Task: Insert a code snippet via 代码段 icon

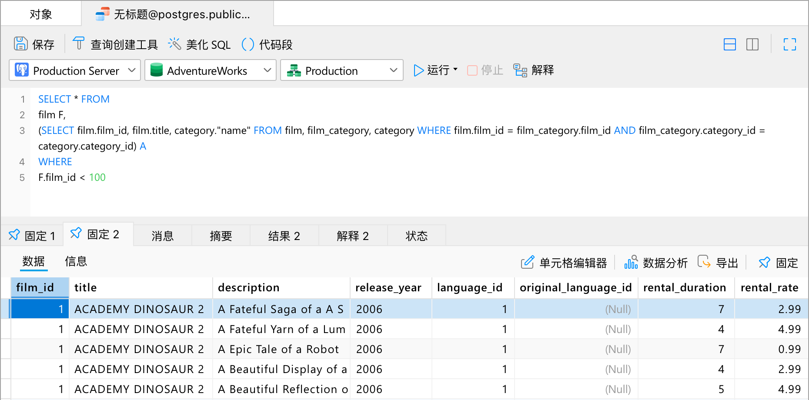Action: point(247,44)
